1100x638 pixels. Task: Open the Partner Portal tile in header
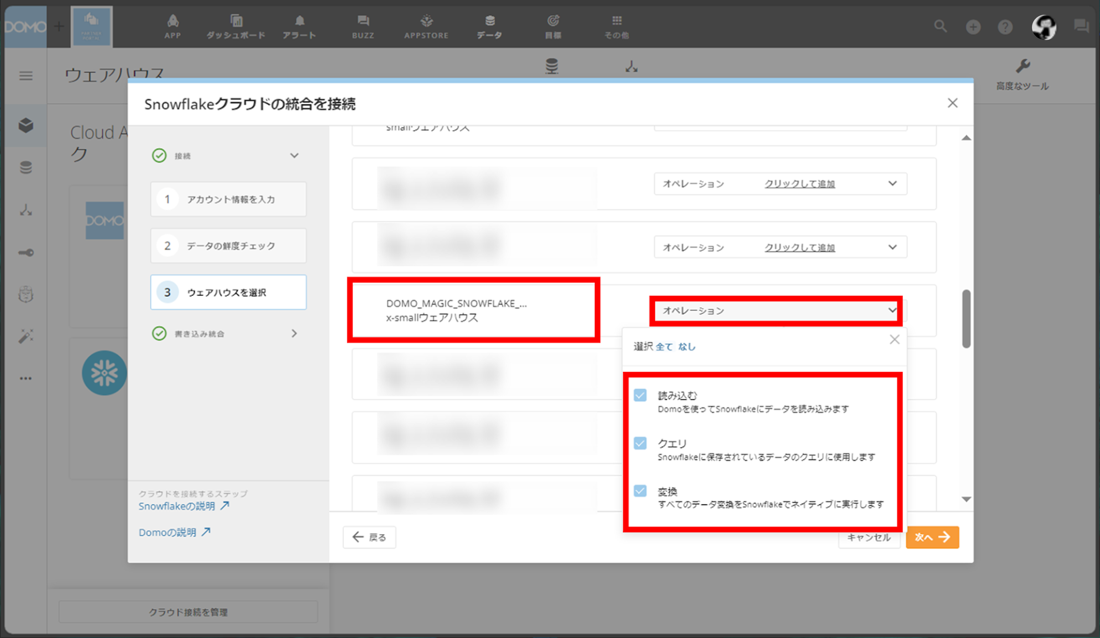pos(92,27)
